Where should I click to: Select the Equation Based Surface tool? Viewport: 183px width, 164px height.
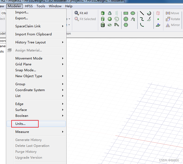click(133, 19)
